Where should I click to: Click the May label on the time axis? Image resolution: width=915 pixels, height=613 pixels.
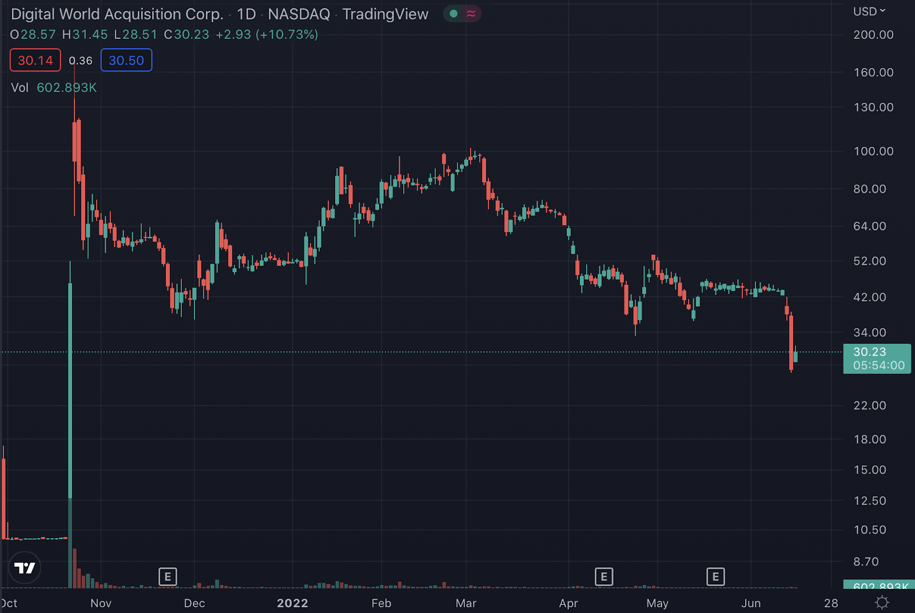pyautogui.click(x=658, y=603)
